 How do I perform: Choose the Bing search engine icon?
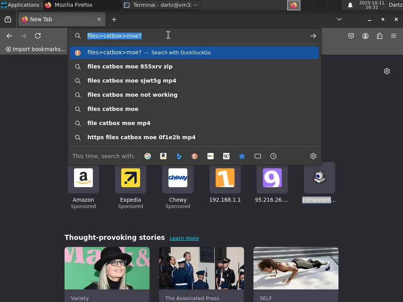coord(179,156)
